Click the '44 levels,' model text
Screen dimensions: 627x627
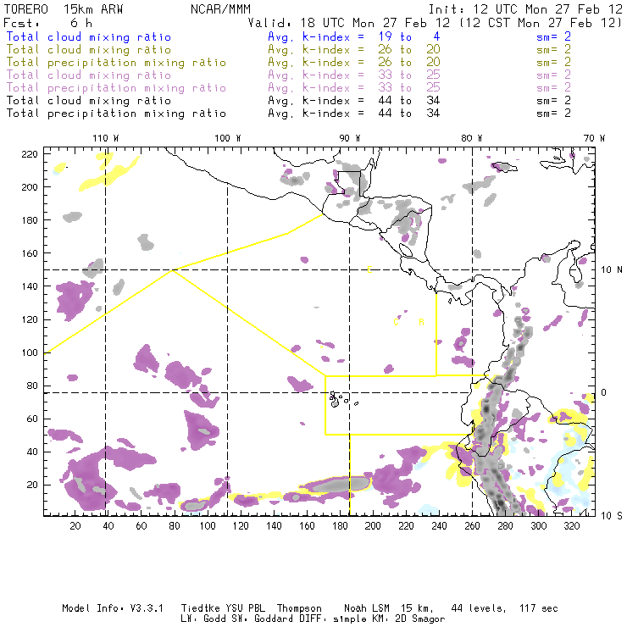[479, 608]
